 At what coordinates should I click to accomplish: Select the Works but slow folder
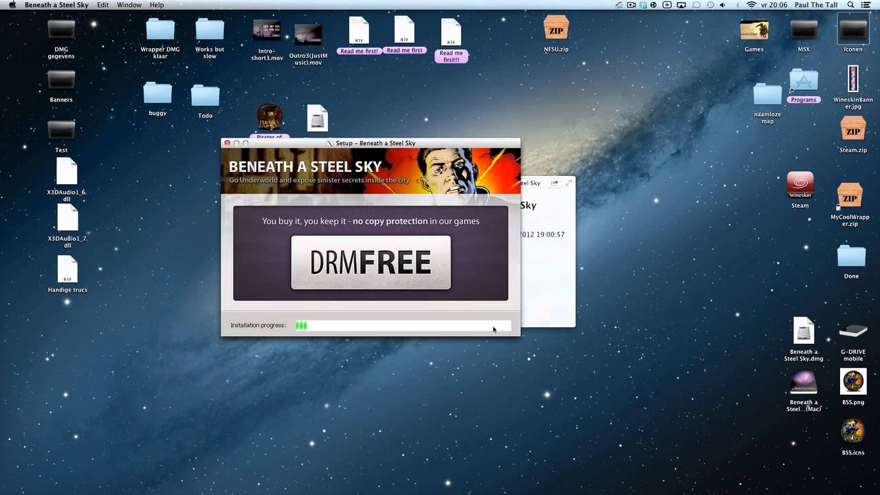210,30
